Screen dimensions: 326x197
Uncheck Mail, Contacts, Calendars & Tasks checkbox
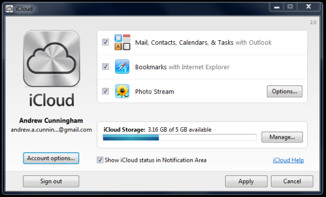pyautogui.click(x=105, y=42)
